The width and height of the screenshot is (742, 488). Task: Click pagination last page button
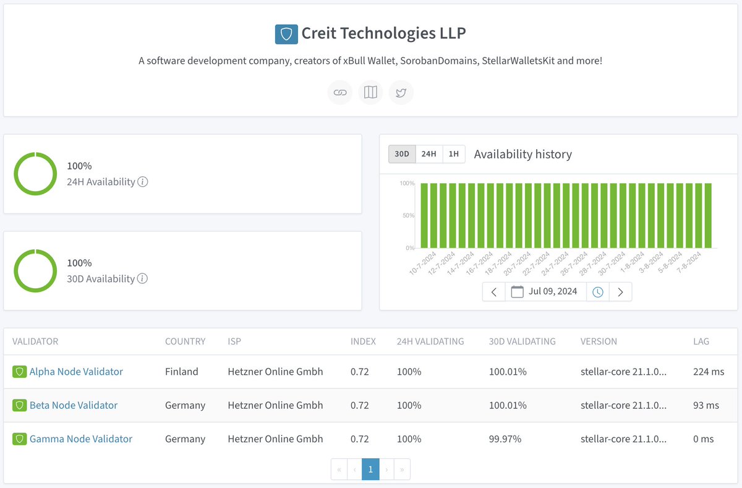point(402,469)
